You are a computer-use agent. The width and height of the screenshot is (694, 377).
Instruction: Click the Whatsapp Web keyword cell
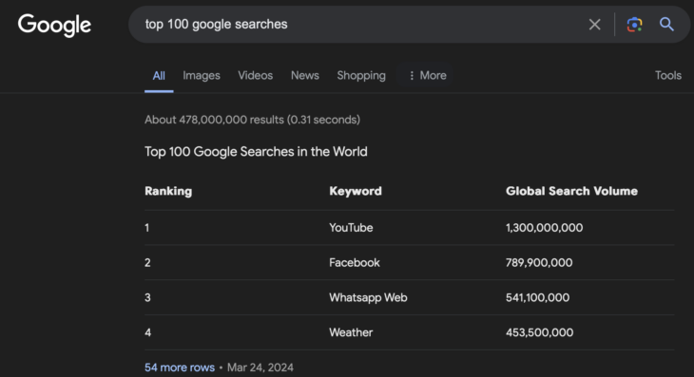pyautogui.click(x=368, y=297)
